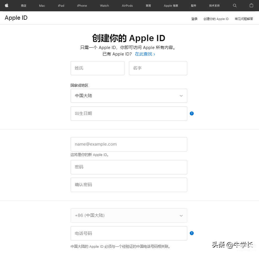This screenshot has width=259, height=254.
Task: Click help icon beside 出生日期 field
Action: [192, 113]
